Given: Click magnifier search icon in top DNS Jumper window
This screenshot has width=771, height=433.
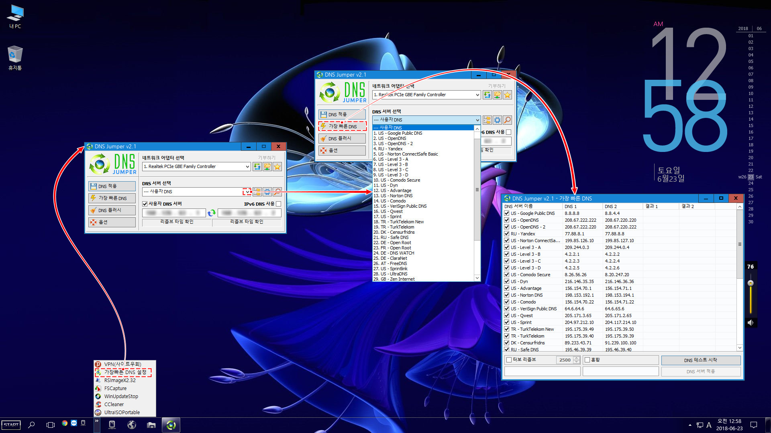Looking at the screenshot, I should 507,120.
